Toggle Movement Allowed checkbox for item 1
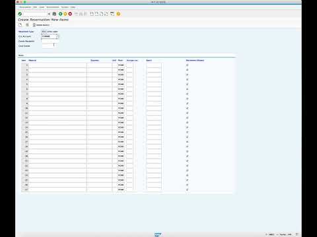This screenshot has height=237, width=317. click(x=187, y=65)
